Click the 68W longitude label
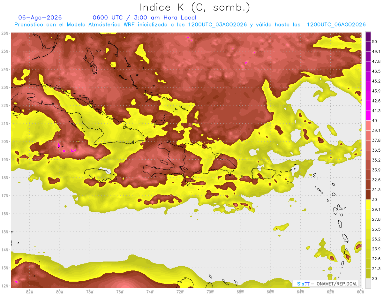This screenshot has width=383, height=296. pos(240,292)
